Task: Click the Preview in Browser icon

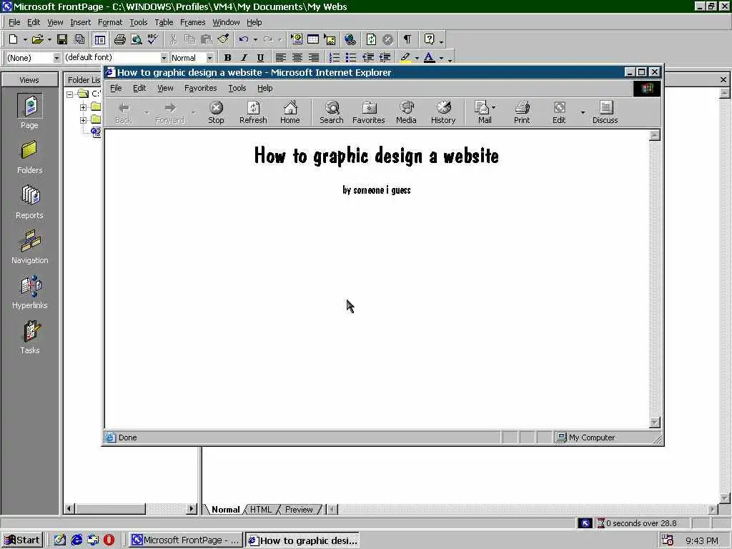Action: click(137, 40)
